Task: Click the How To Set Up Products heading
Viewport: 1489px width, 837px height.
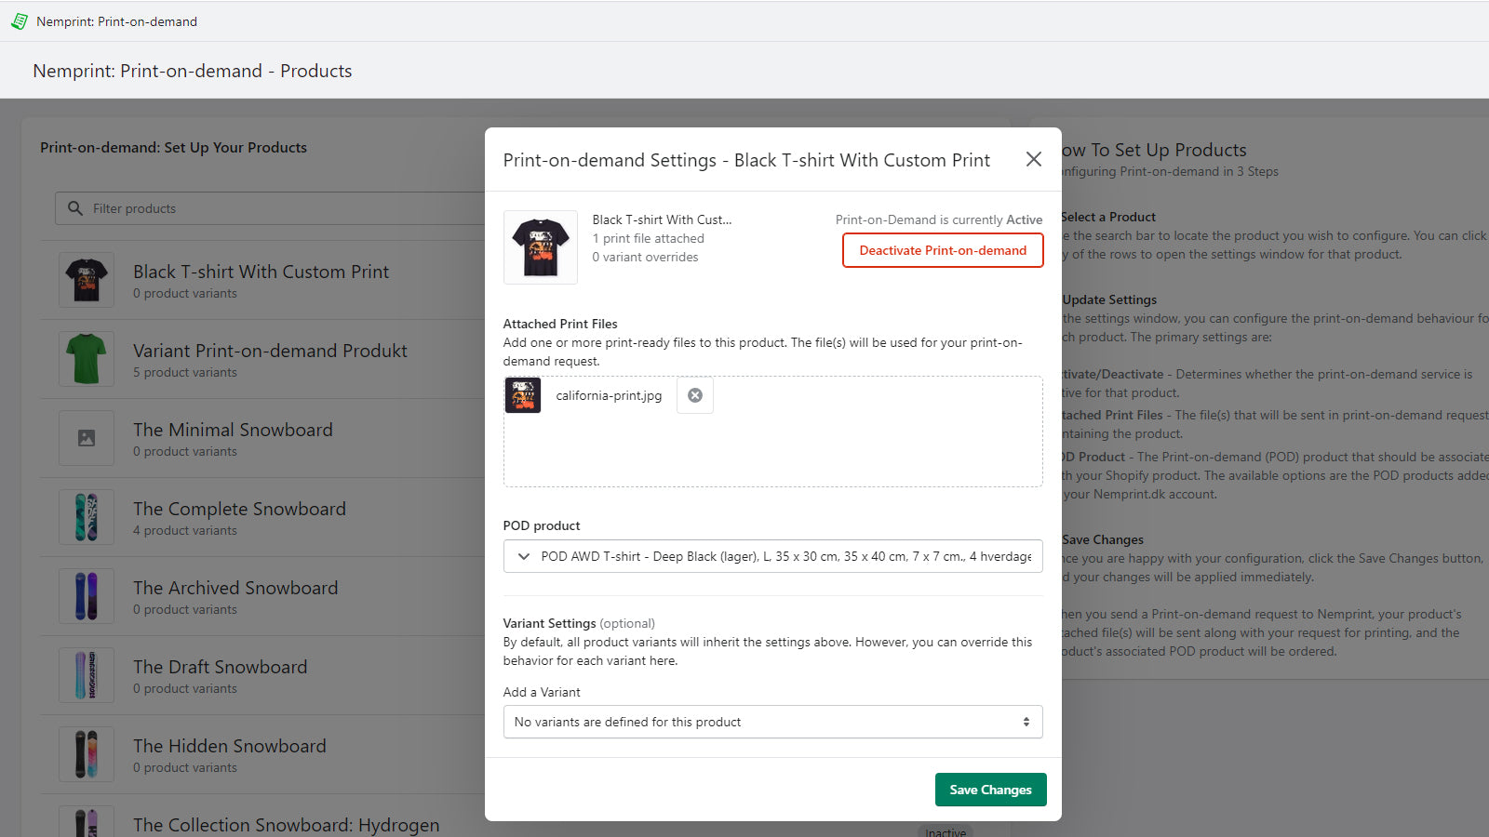Action: (1154, 150)
